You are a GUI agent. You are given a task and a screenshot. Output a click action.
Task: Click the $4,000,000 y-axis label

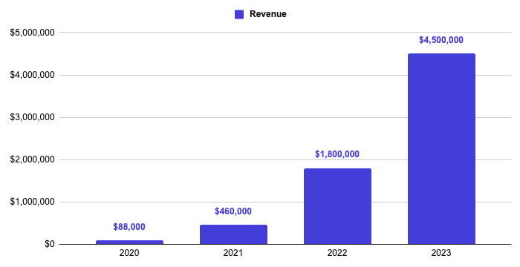coord(32,75)
